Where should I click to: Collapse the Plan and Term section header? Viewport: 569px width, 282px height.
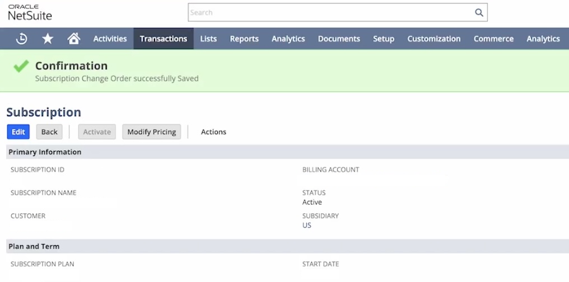[x=34, y=246]
